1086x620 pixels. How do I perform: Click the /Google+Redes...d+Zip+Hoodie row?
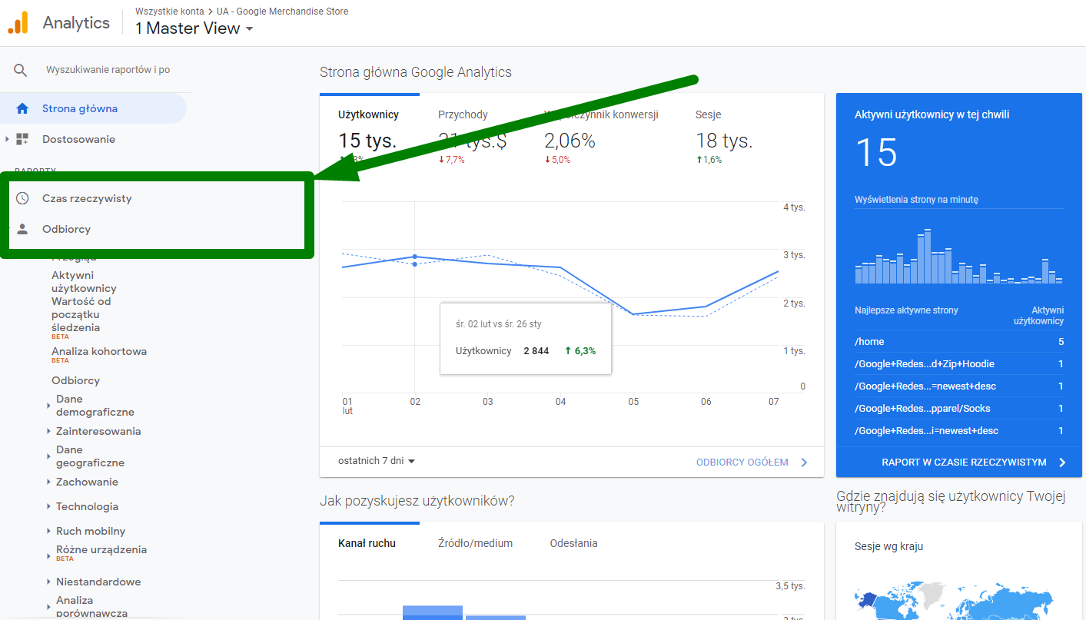coord(959,364)
